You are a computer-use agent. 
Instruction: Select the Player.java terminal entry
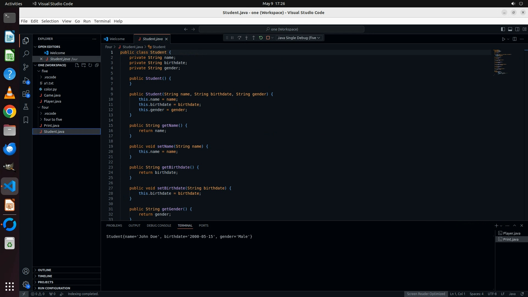click(x=511, y=233)
